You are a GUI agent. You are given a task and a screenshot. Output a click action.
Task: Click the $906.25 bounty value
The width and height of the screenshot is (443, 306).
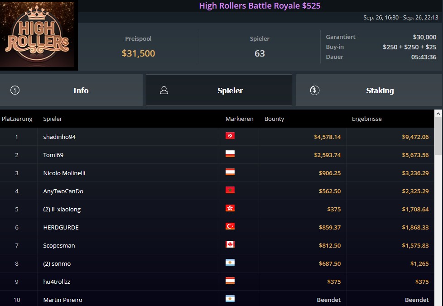click(x=330, y=173)
